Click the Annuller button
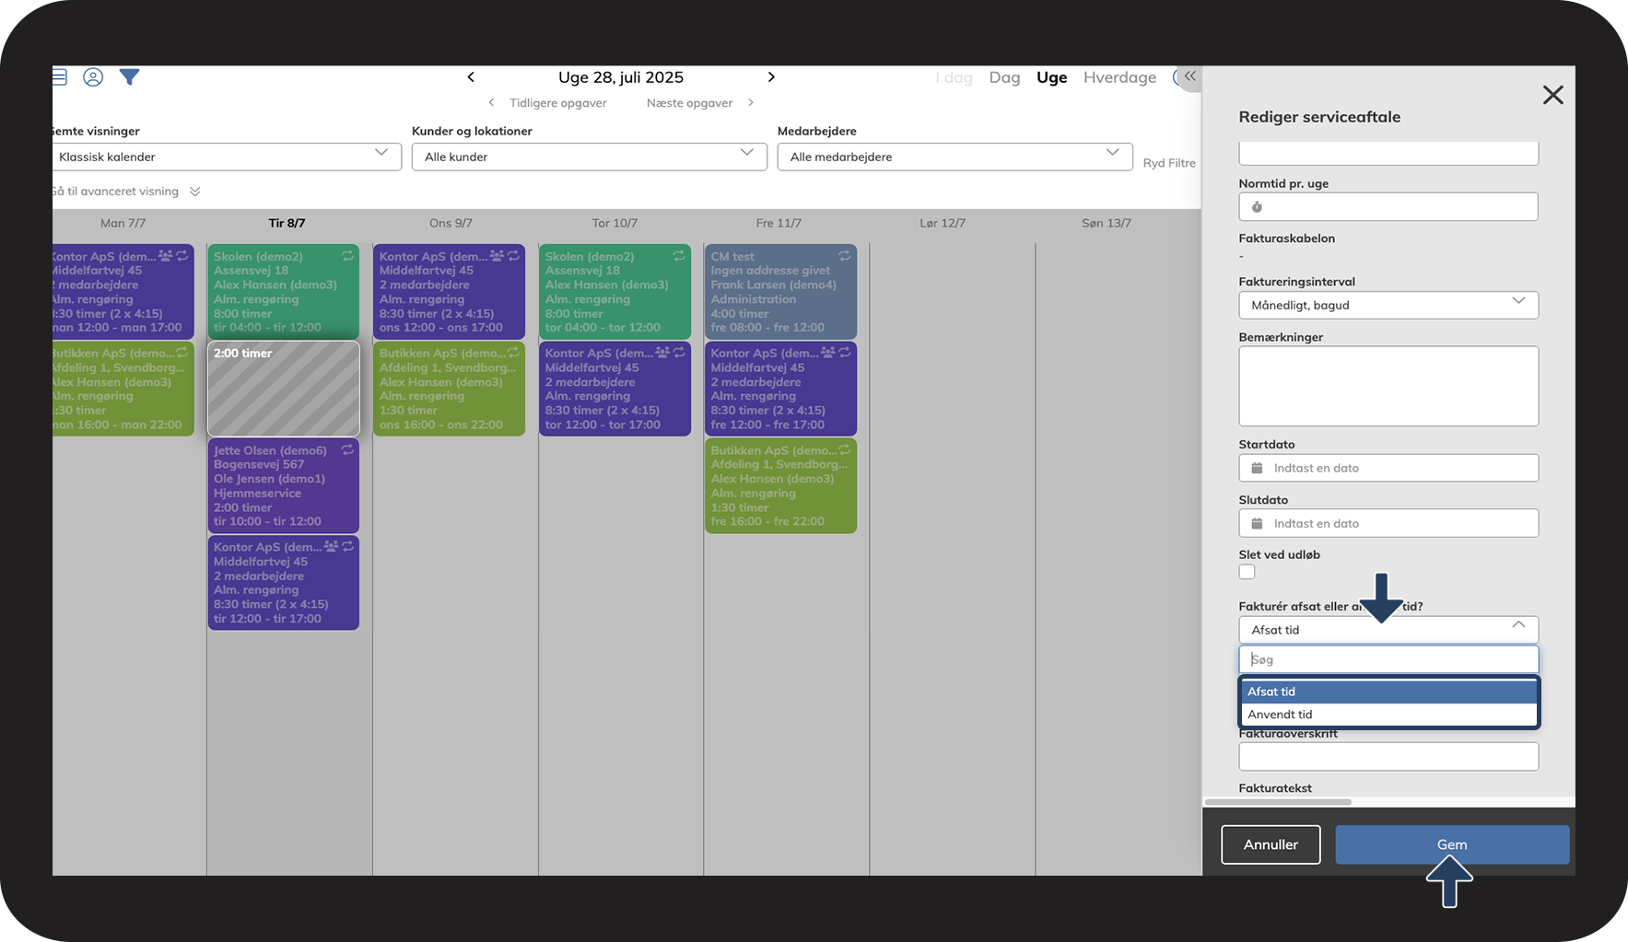Viewport: 1628px width, 942px height. [x=1271, y=844]
